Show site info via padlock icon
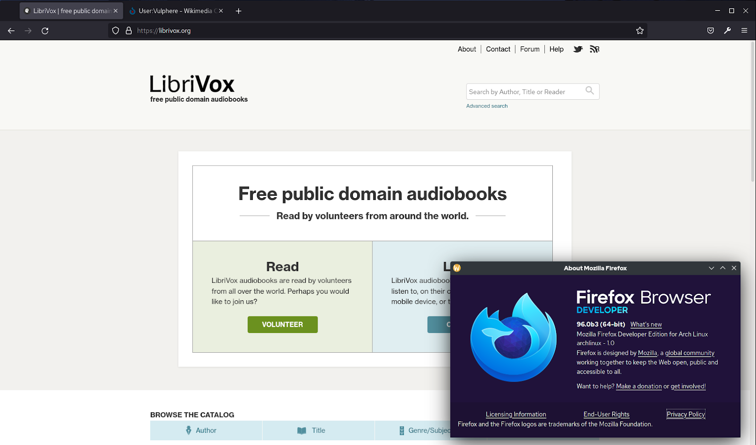The height and width of the screenshot is (445, 756). (129, 31)
